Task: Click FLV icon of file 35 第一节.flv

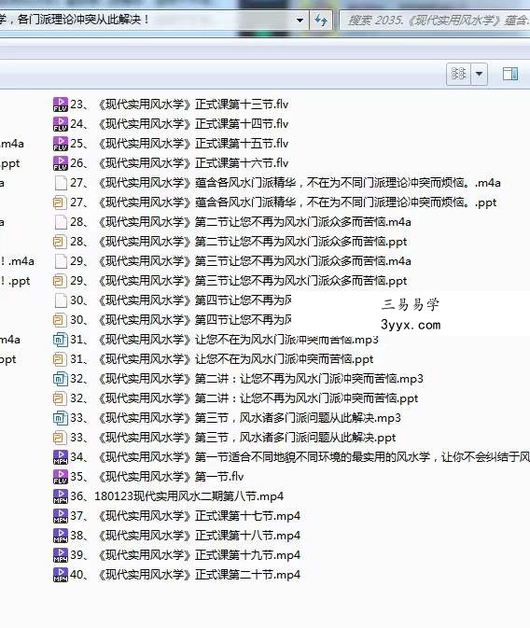Action: click(x=61, y=477)
